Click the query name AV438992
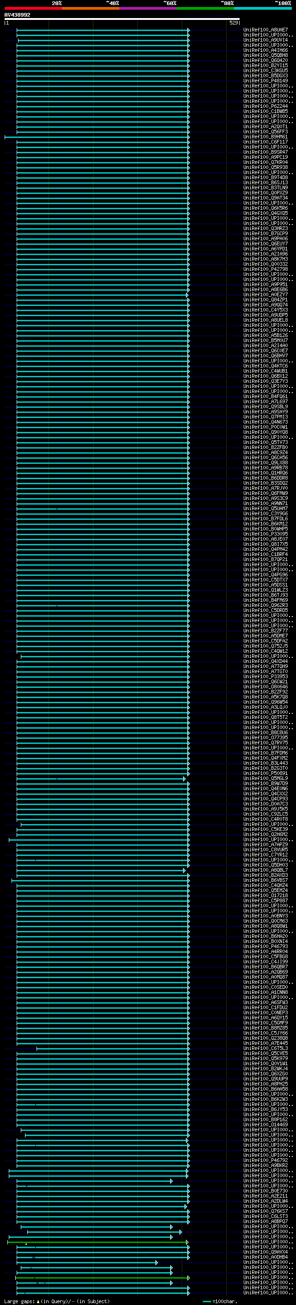296x1305 pixels. pos(17,15)
